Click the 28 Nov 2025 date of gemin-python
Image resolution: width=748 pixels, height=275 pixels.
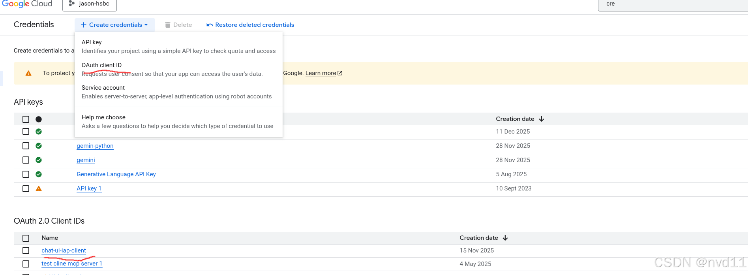[513, 146]
